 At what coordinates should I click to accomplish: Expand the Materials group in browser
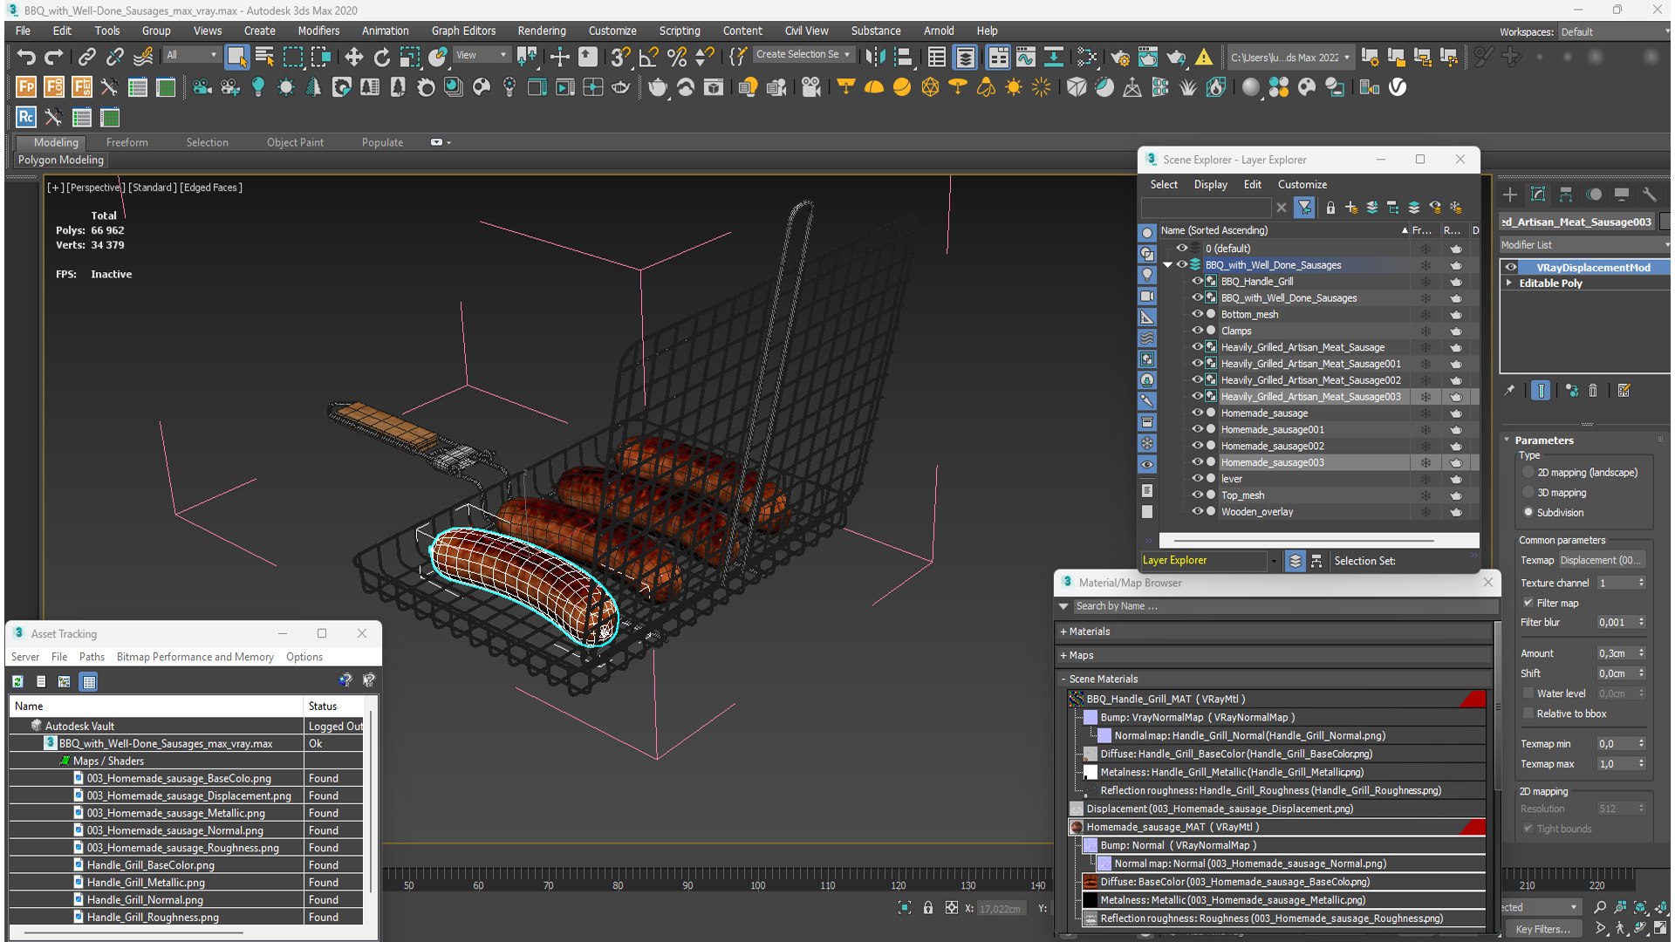pos(1063,631)
